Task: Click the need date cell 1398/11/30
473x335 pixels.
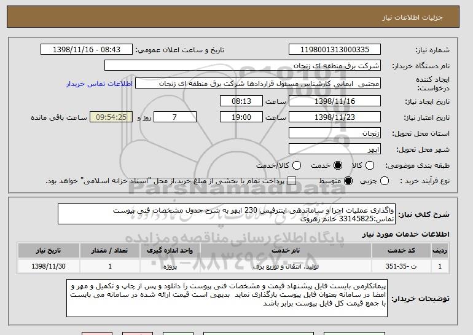Action: 49,266
